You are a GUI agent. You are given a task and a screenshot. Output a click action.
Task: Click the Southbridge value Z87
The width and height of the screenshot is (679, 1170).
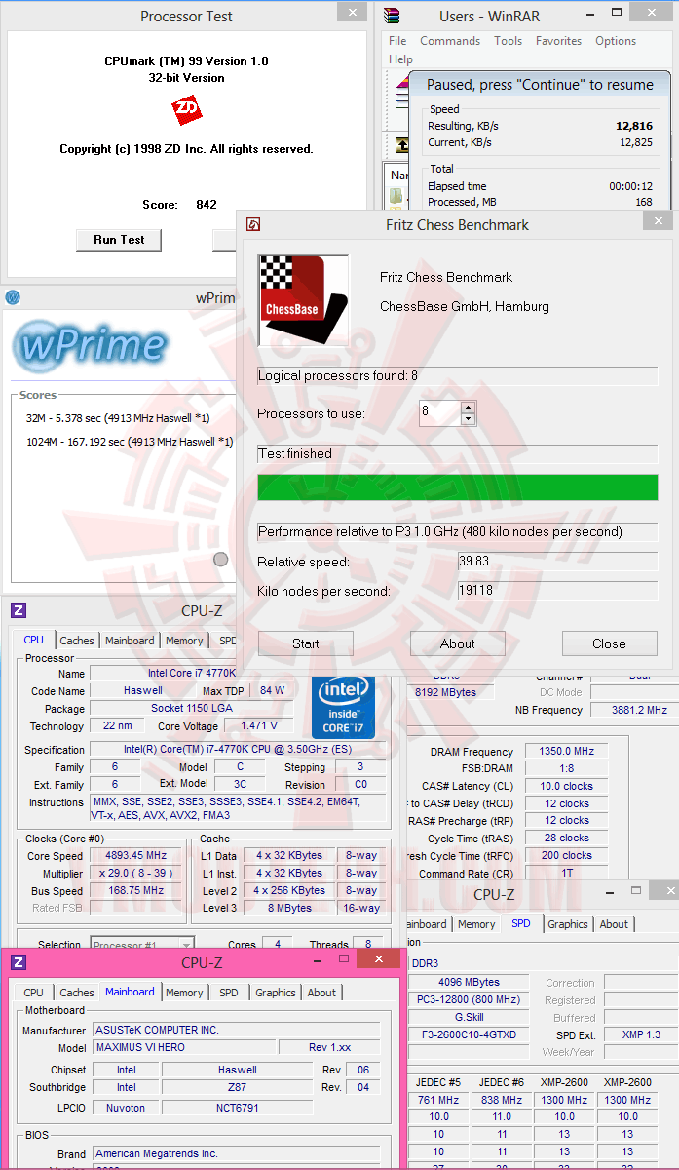pos(238,1087)
